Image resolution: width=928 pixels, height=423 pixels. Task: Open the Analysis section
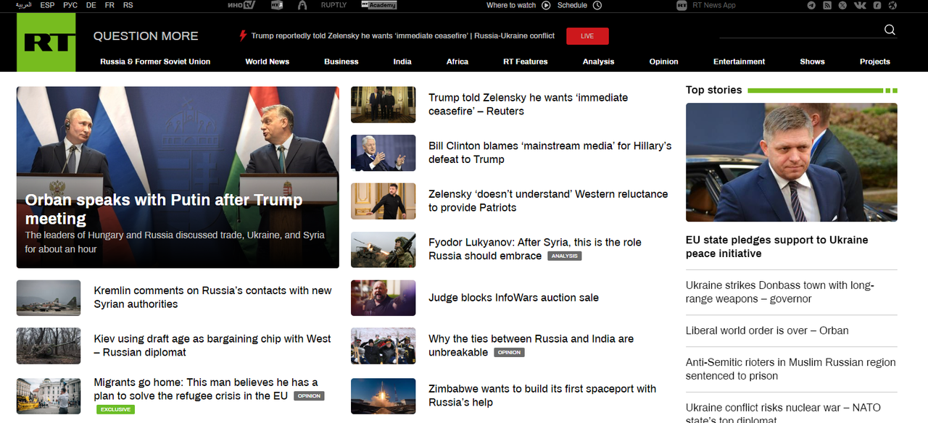tap(599, 62)
